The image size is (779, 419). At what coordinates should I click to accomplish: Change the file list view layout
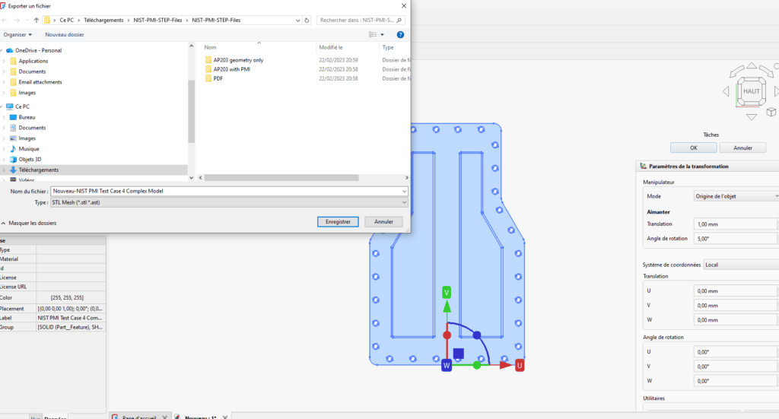373,35
